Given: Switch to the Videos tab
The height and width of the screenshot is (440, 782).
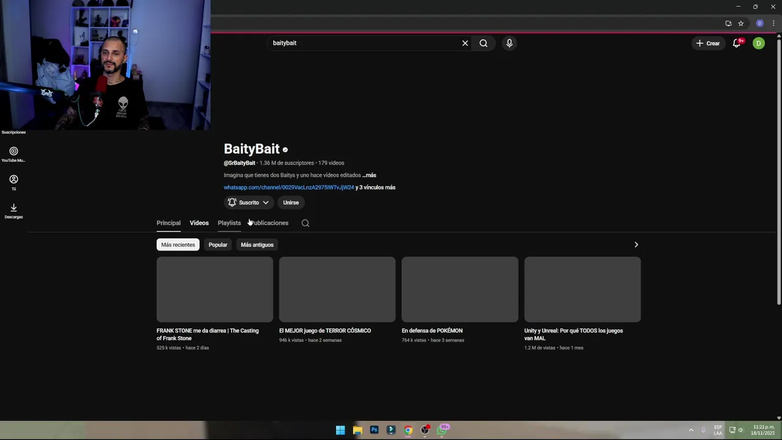Looking at the screenshot, I should pos(199,223).
